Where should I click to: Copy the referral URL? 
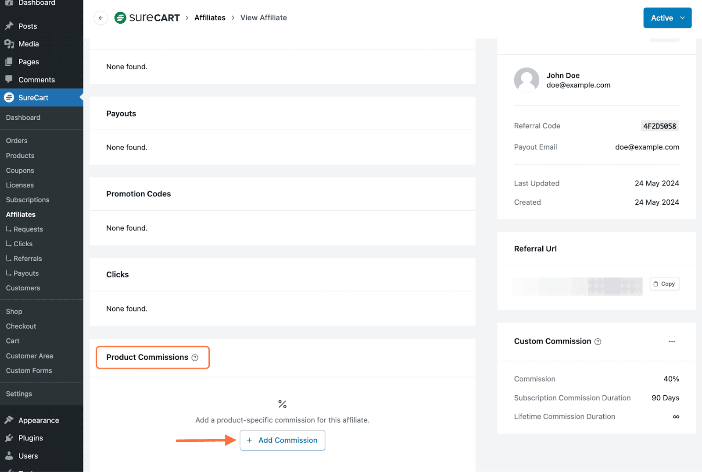(664, 284)
